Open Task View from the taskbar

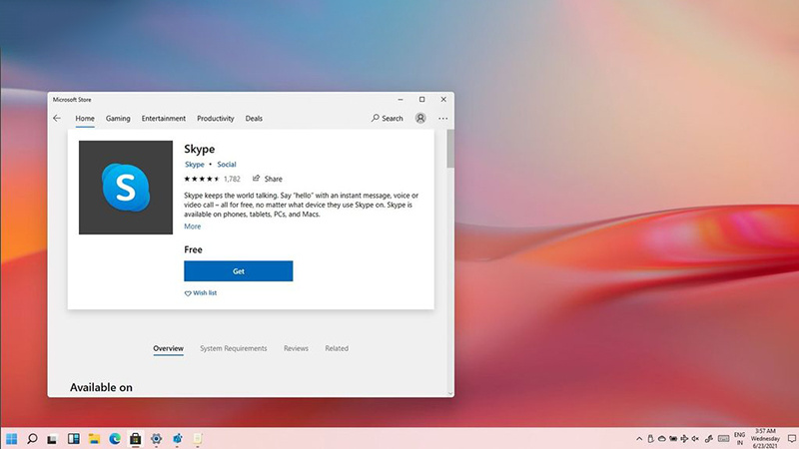point(53,438)
